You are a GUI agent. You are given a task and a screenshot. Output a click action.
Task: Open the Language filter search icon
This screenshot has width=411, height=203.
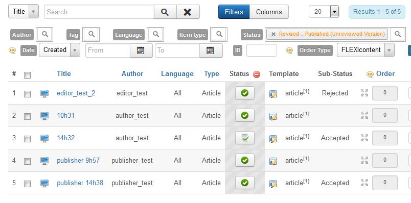pyautogui.click(x=156, y=34)
